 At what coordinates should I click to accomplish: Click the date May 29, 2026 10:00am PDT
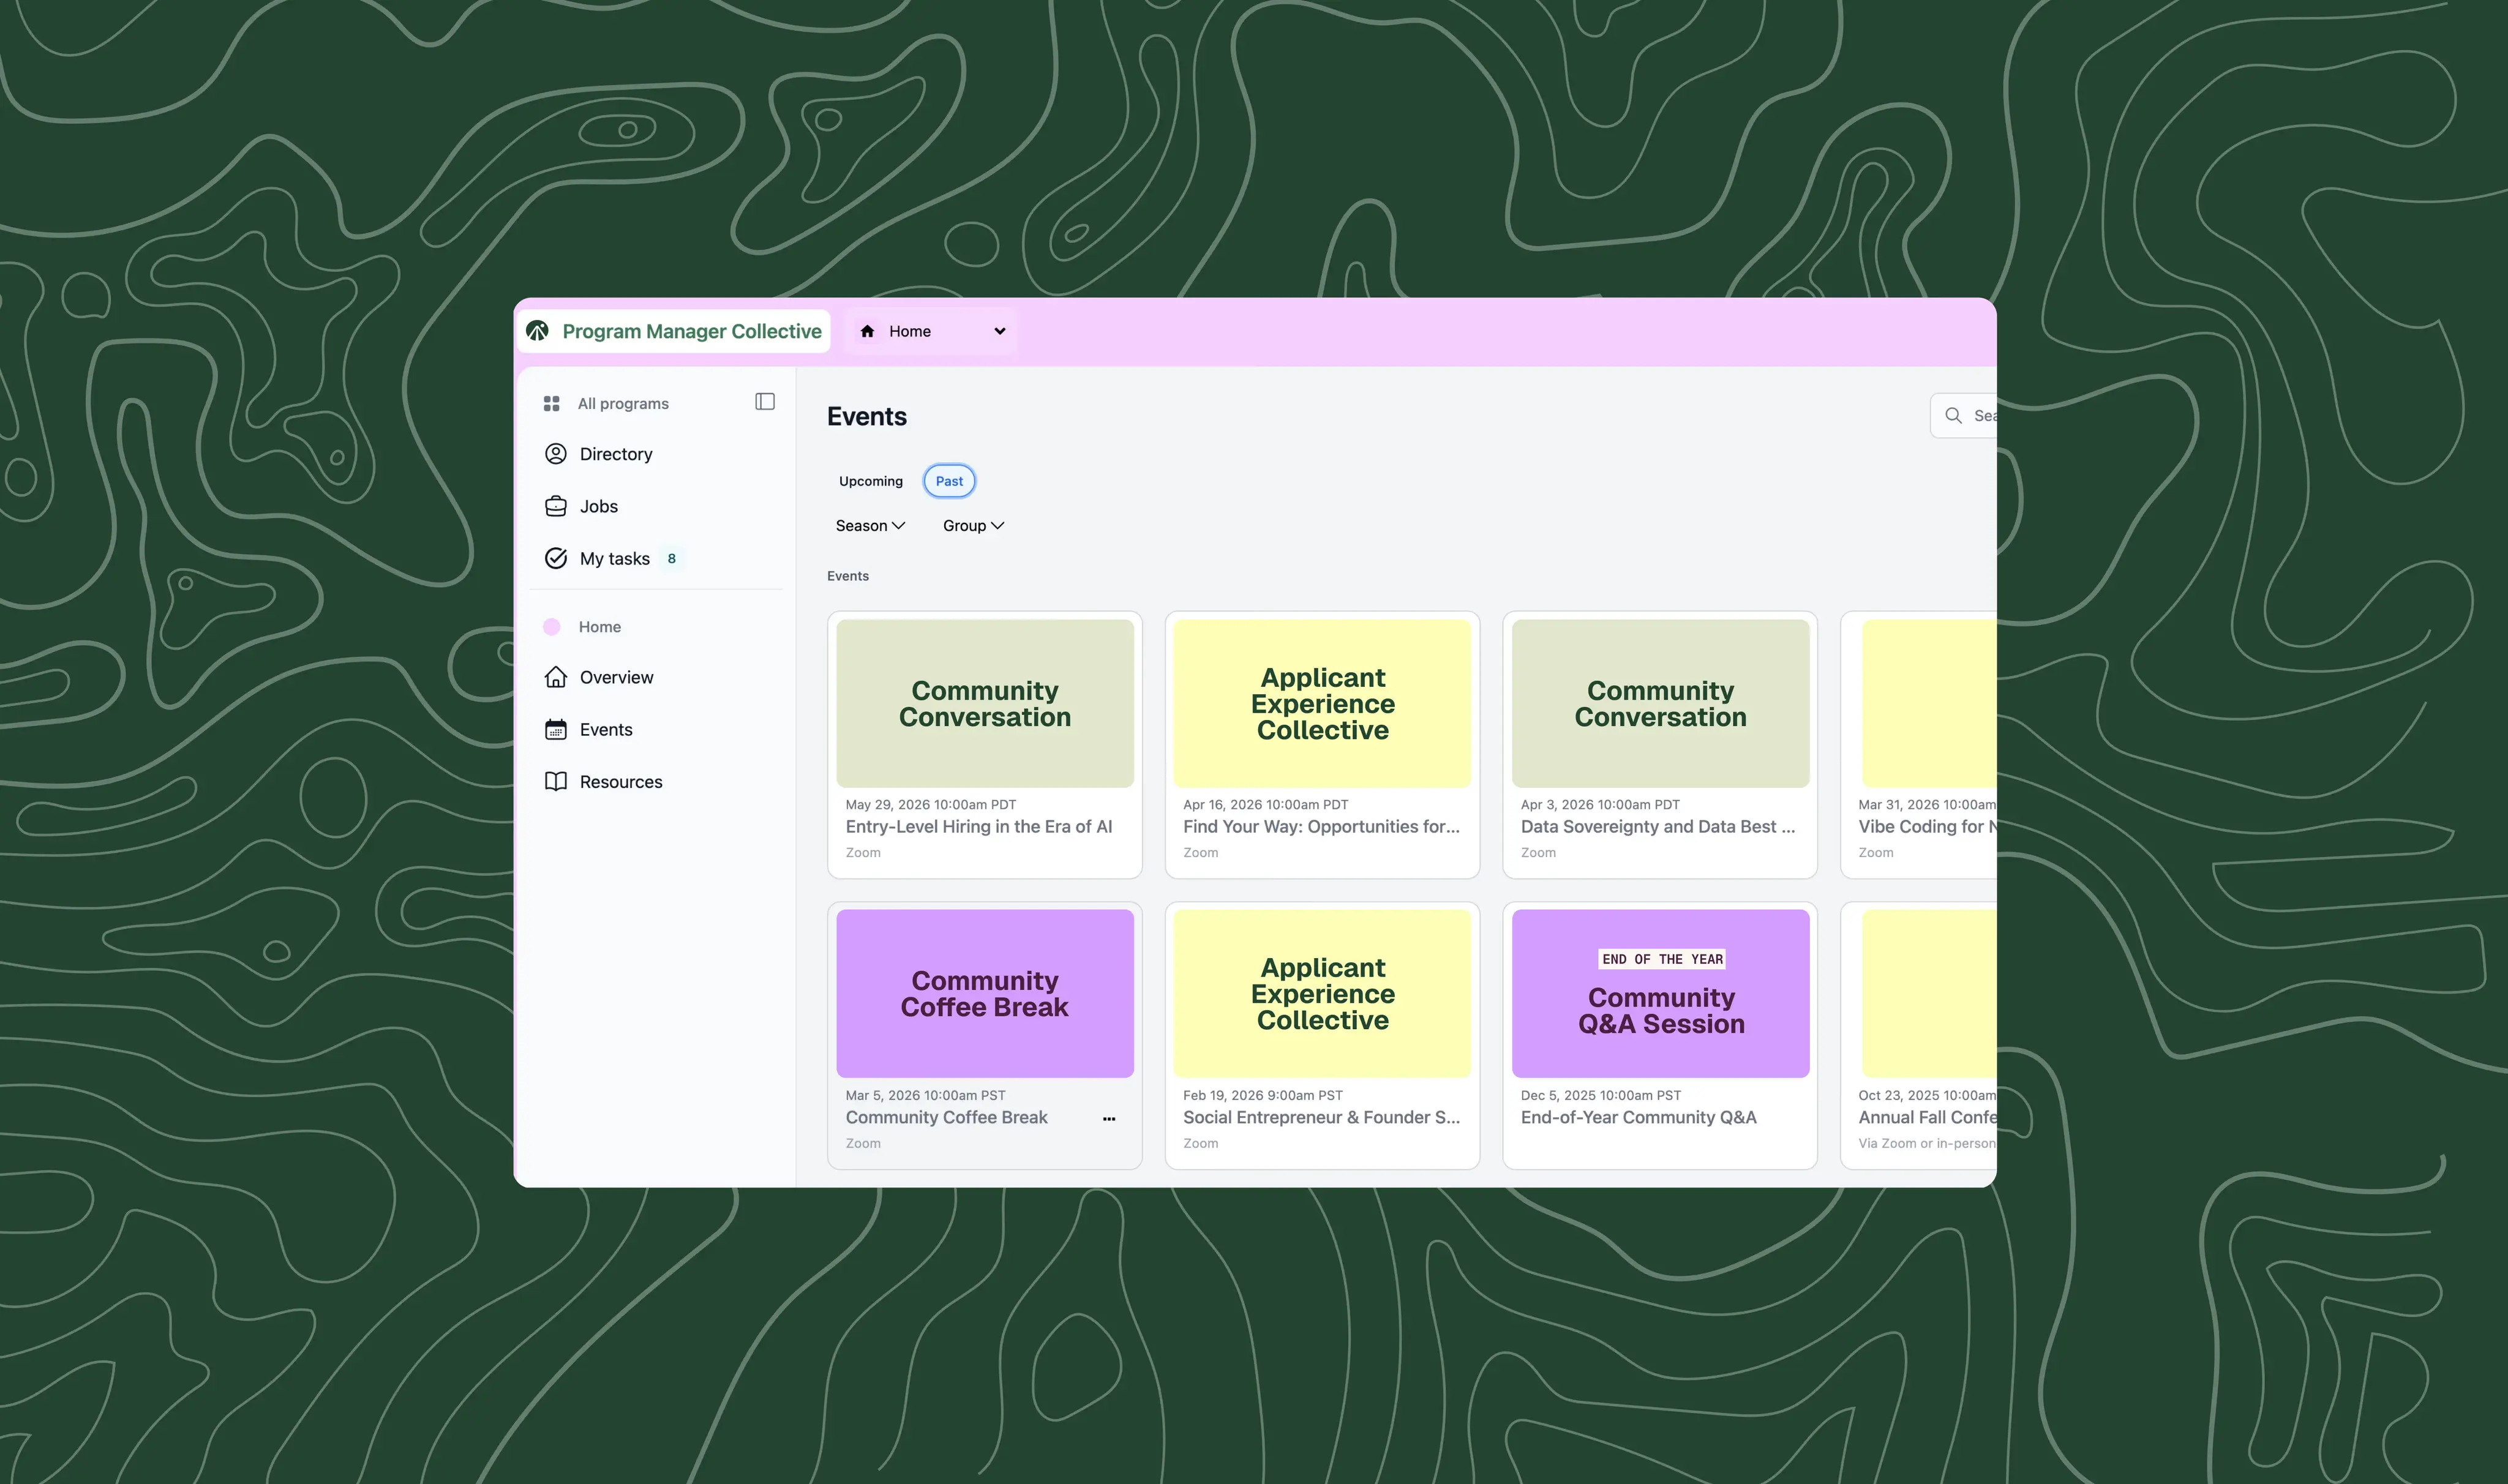(931, 804)
